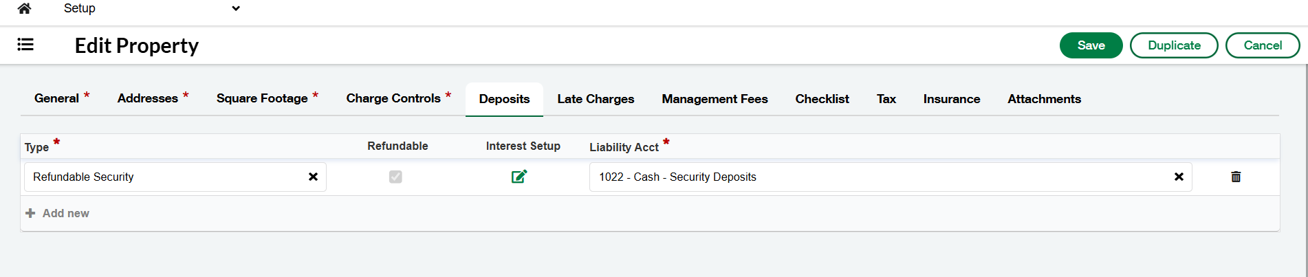Open the Attachments tab
The height and width of the screenshot is (277, 1308).
click(x=1044, y=99)
